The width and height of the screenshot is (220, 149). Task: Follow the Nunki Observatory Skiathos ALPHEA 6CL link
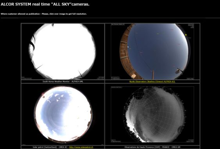coord(152,81)
